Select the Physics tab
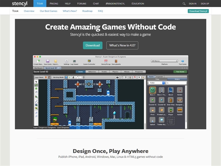Viewport: 221px width, 166px height. pos(115,72)
